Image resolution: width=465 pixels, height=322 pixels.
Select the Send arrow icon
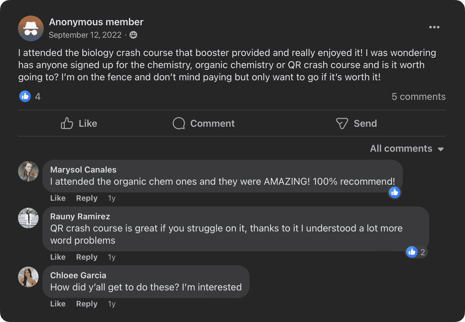[342, 123]
